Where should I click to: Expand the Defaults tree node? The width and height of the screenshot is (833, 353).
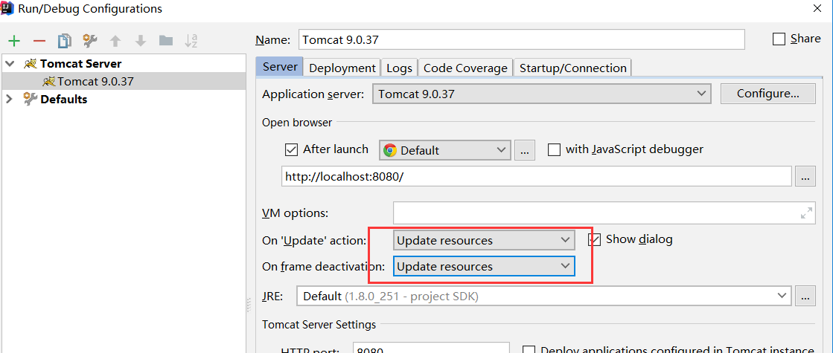[8, 99]
